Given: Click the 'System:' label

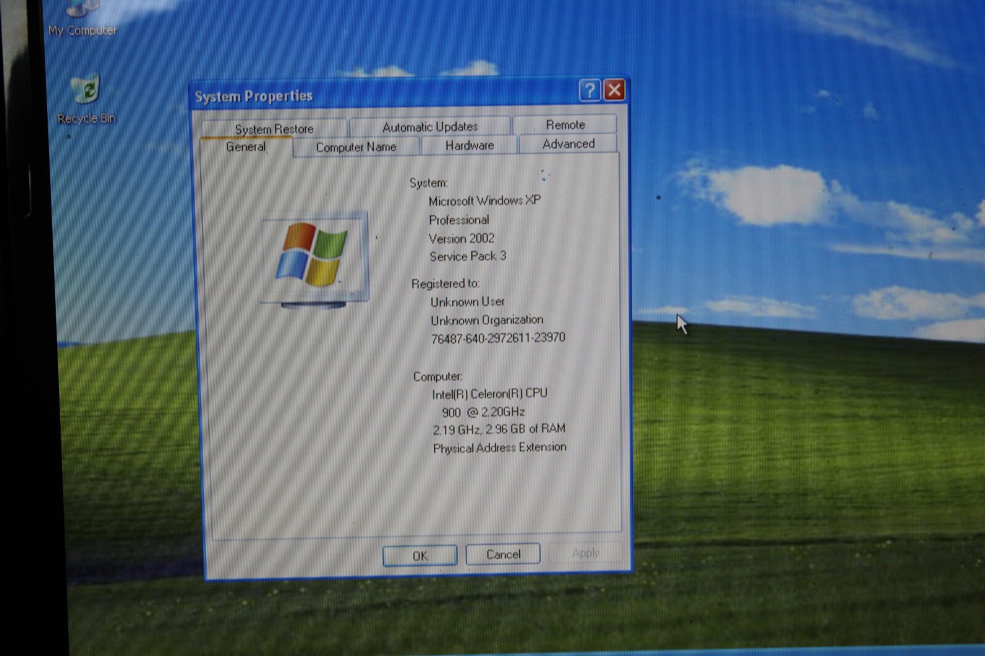Looking at the screenshot, I should coord(428,183).
